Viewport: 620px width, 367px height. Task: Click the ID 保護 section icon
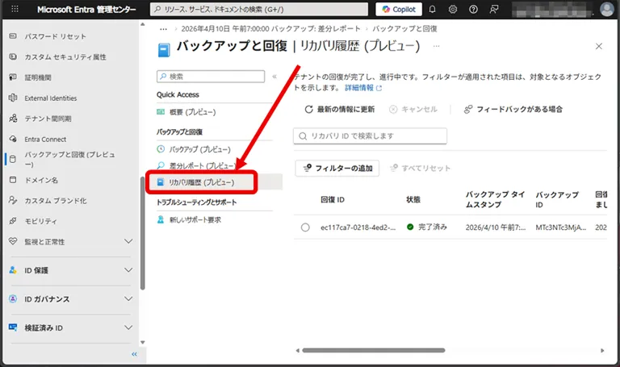13,270
